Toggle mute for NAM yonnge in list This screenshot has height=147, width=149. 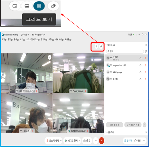145,72
